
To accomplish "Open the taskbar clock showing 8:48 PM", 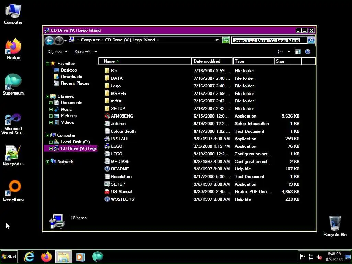I will pos(335,256).
